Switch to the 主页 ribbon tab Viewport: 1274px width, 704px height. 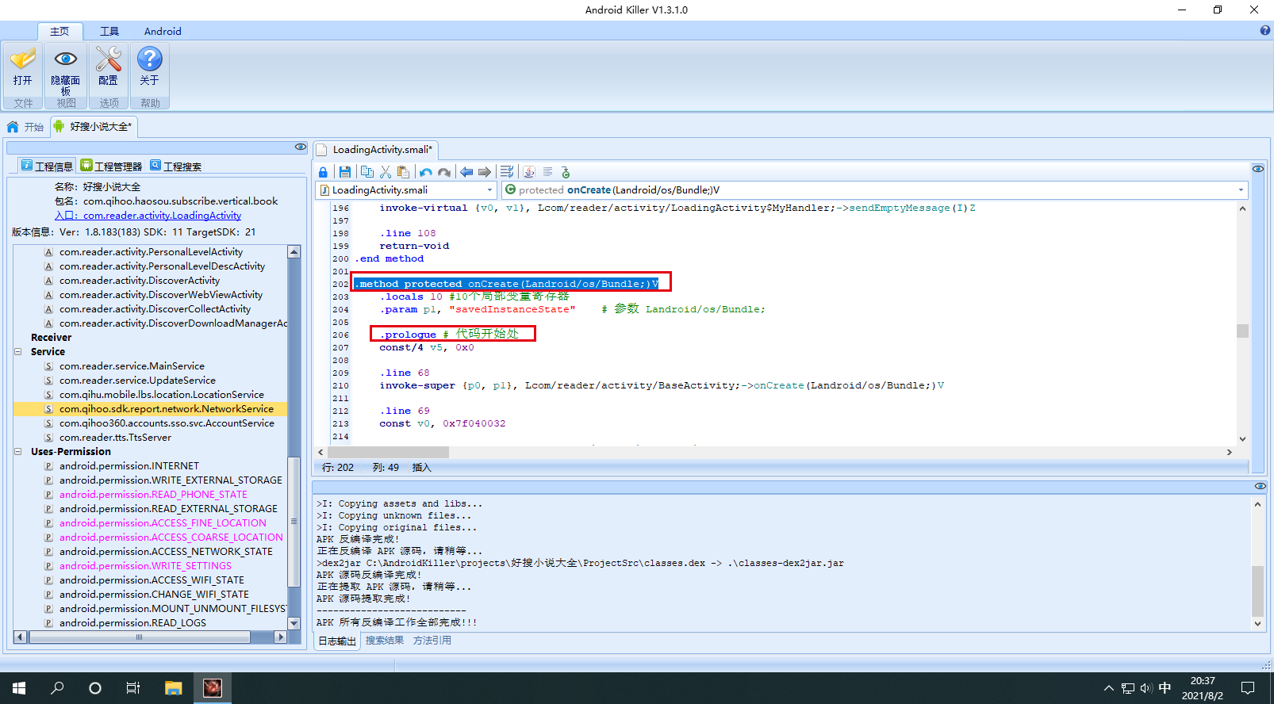(59, 31)
